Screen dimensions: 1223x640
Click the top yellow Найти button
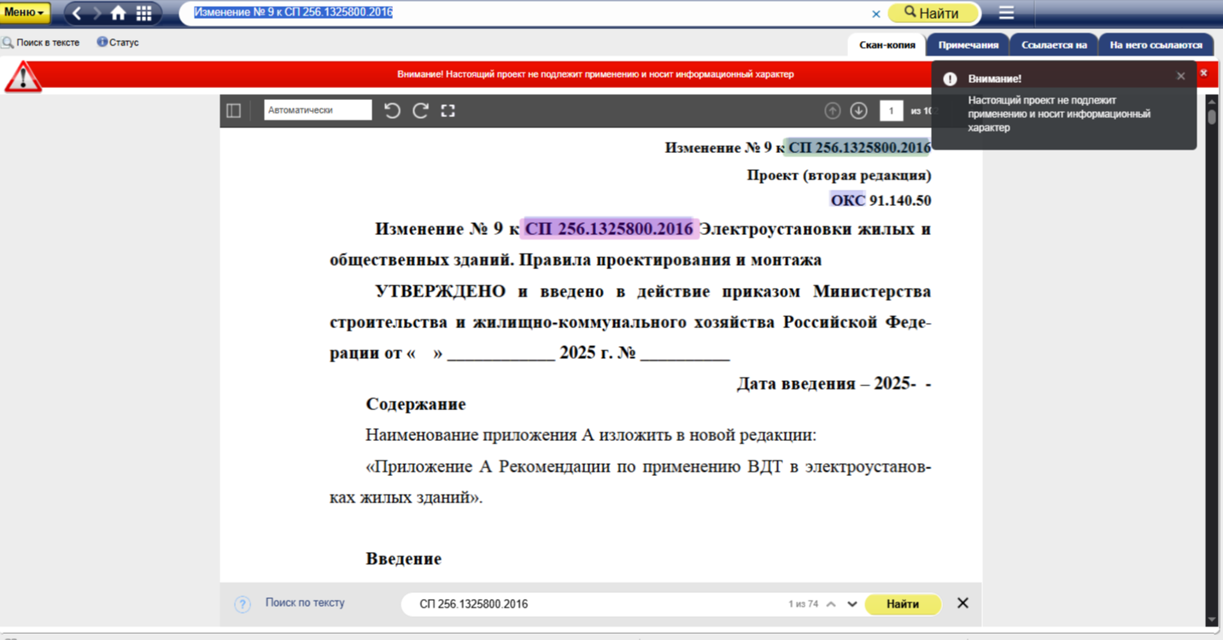coord(933,13)
